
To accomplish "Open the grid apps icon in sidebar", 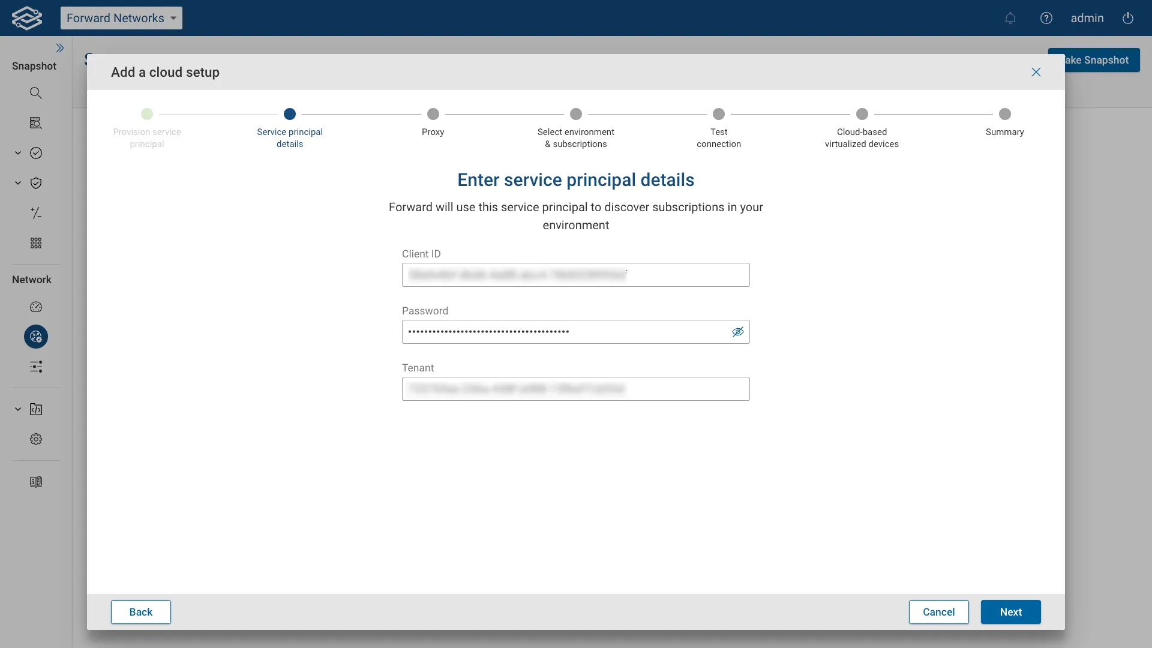I will click(x=36, y=243).
